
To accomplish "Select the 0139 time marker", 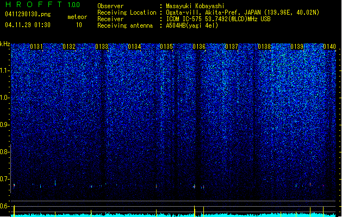I will [x=297, y=47].
